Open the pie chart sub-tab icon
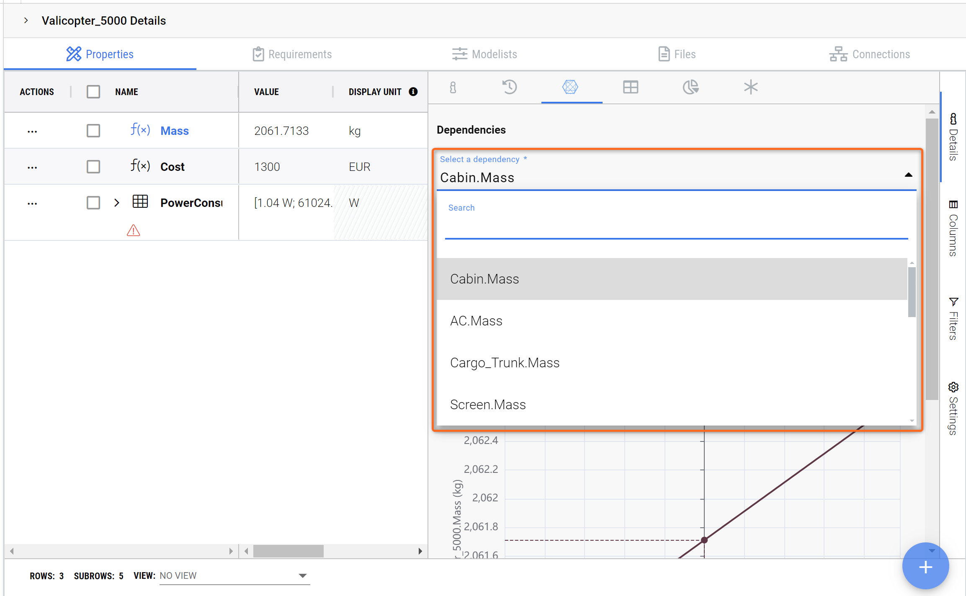The image size is (966, 596). (x=690, y=87)
